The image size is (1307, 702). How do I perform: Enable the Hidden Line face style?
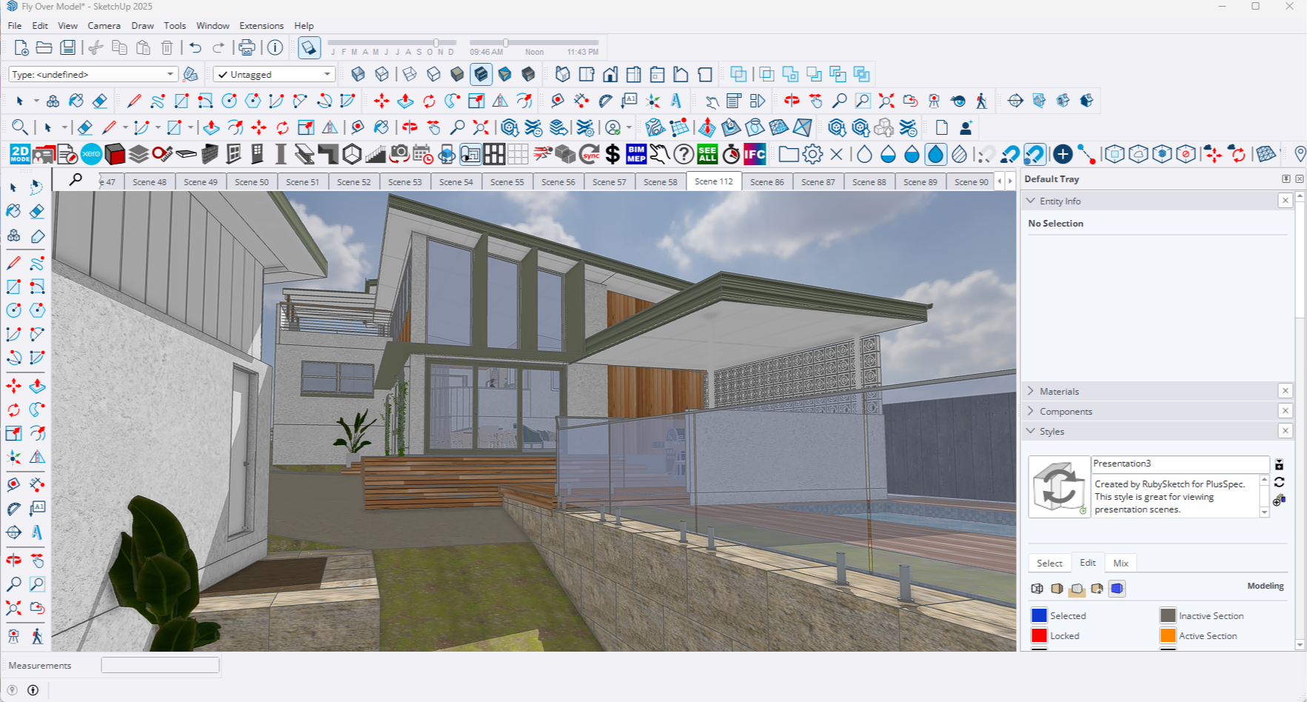click(x=433, y=74)
